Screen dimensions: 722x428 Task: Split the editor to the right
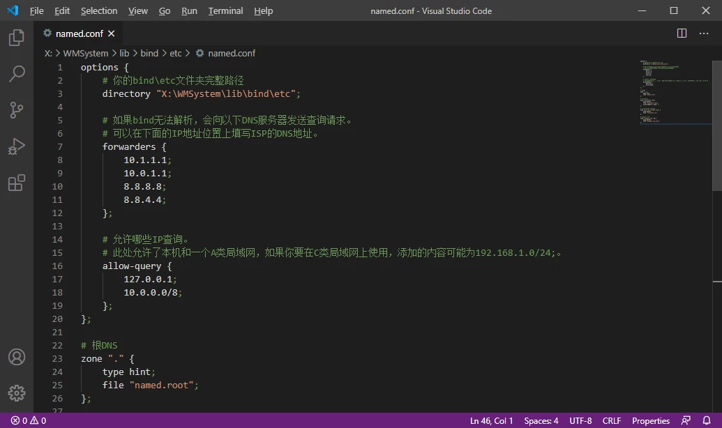(682, 33)
